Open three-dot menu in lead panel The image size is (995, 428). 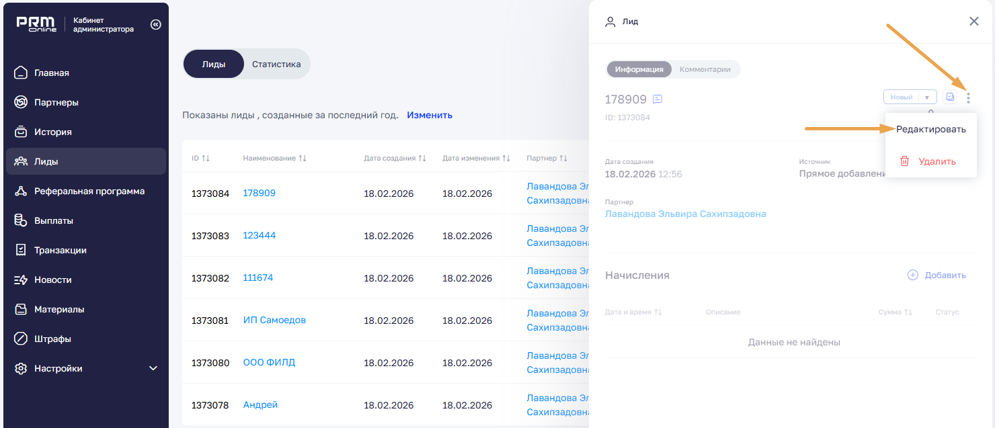click(968, 98)
